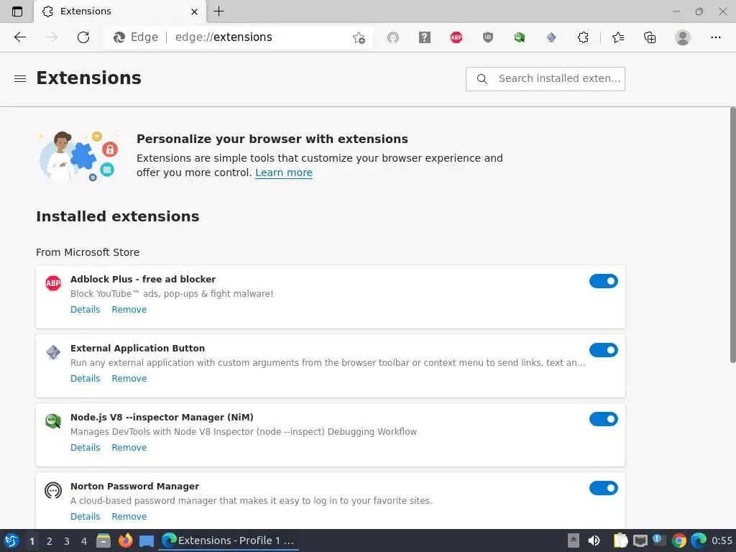Open Details for Node.js V8 inspector Manager
Screen dimensions: 736x552
[85, 447]
